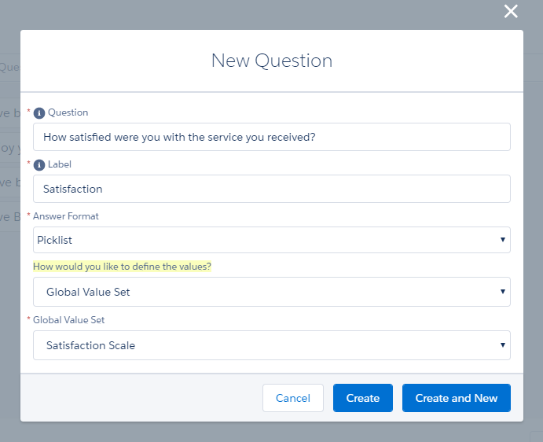Focus the Label input containing Satisfaction
The width and height of the screenshot is (543, 442).
[x=272, y=189]
